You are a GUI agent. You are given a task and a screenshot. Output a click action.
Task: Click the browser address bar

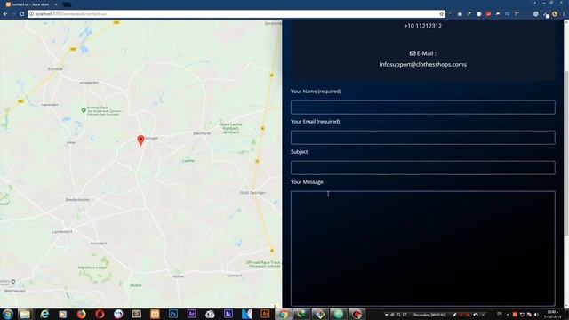236,14
